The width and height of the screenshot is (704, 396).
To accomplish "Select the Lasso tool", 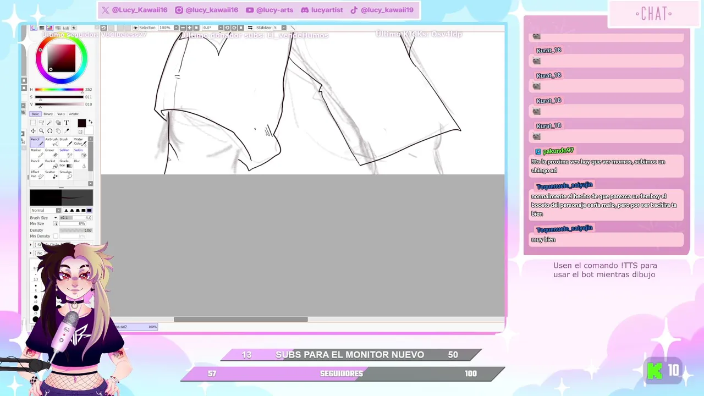I will [41, 123].
